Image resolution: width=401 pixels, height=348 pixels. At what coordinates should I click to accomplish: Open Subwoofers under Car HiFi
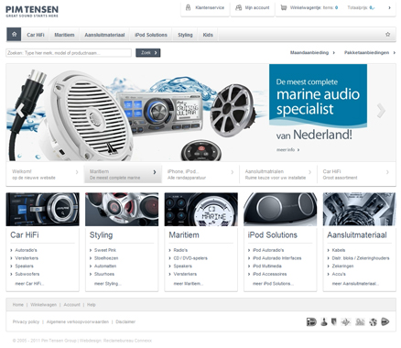pyautogui.click(x=27, y=274)
